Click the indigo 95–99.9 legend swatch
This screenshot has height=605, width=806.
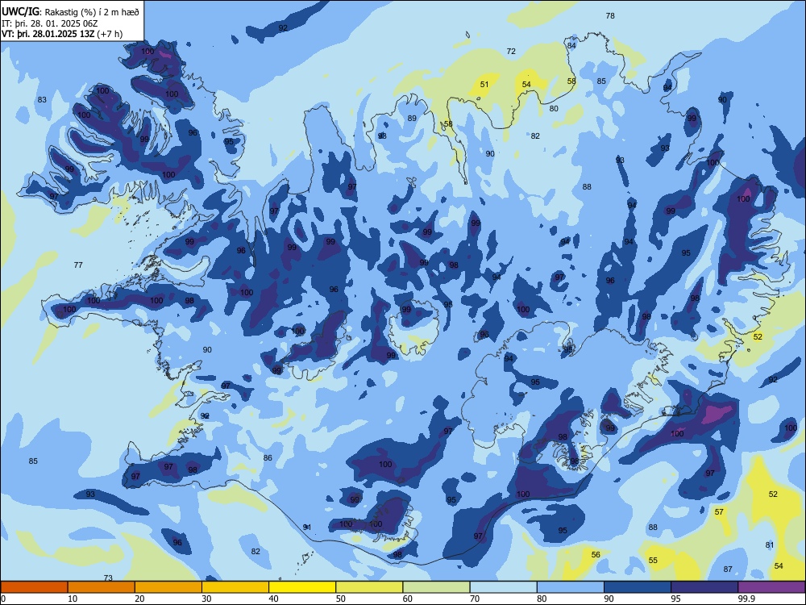704,587
